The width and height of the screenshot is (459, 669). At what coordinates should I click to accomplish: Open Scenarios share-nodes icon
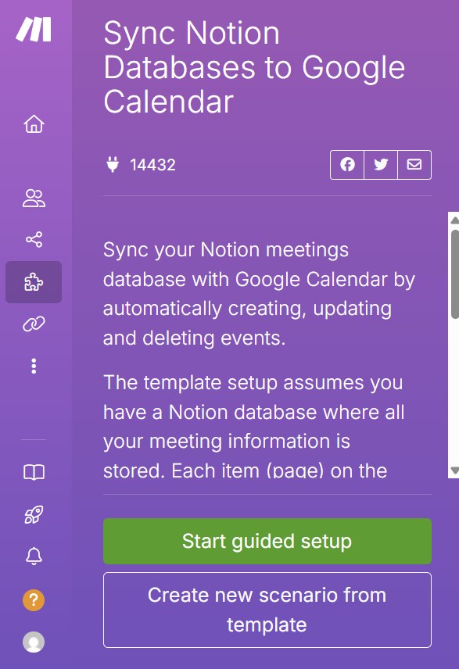[34, 239]
